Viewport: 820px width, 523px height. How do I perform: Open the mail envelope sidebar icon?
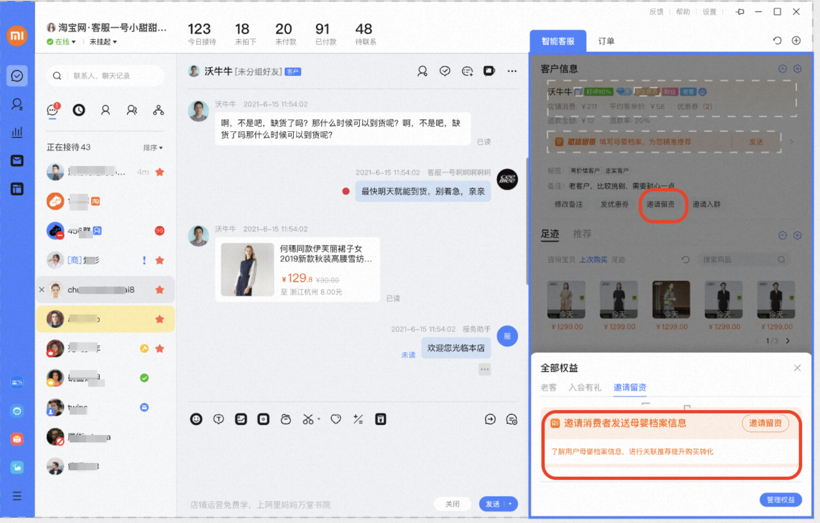coord(17,160)
